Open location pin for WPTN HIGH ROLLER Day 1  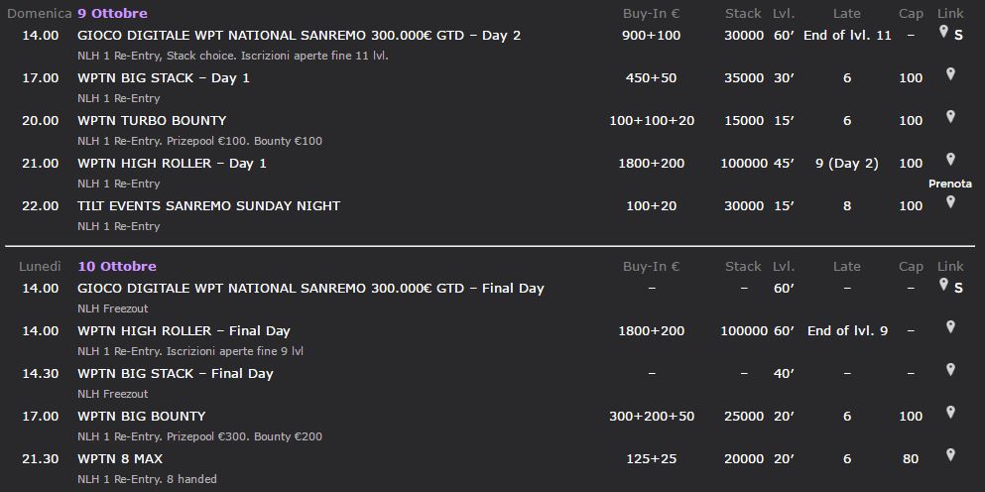click(950, 160)
